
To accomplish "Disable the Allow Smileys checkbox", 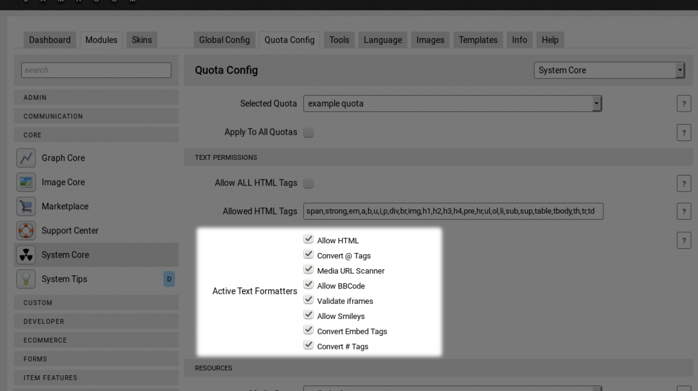I will (x=309, y=315).
